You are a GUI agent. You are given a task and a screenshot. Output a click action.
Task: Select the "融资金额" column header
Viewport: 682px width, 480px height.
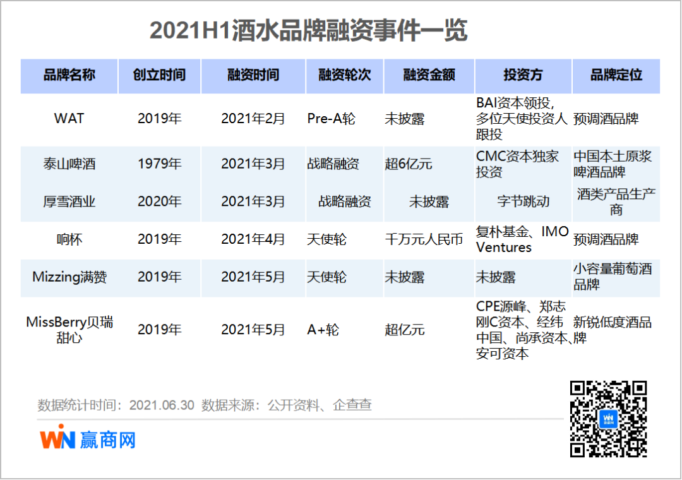429,75
